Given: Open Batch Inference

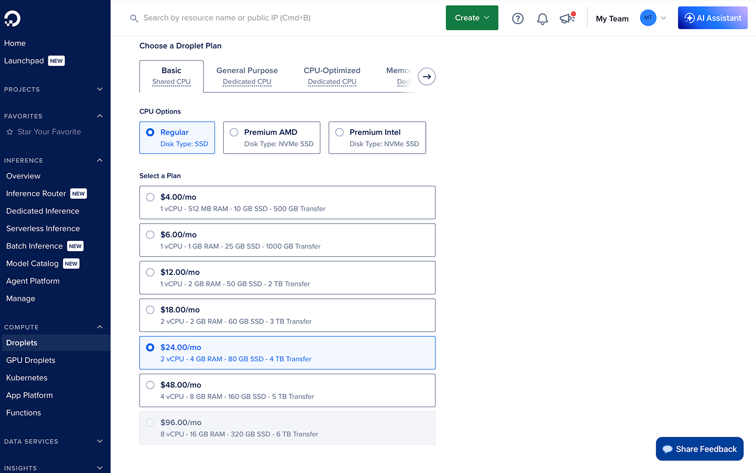Looking at the screenshot, I should (x=34, y=246).
